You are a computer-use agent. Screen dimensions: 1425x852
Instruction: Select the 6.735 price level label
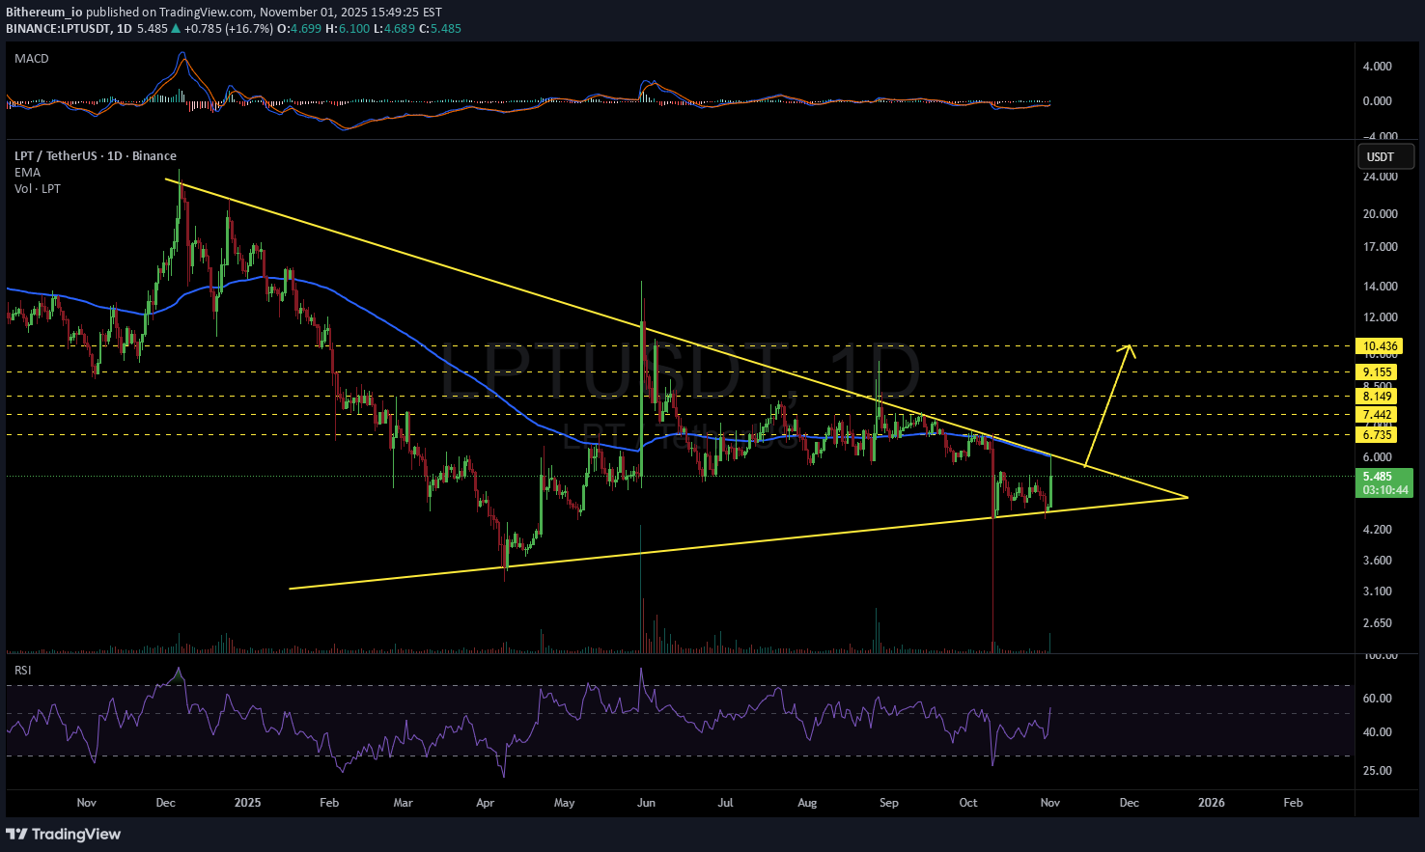pyautogui.click(x=1377, y=435)
